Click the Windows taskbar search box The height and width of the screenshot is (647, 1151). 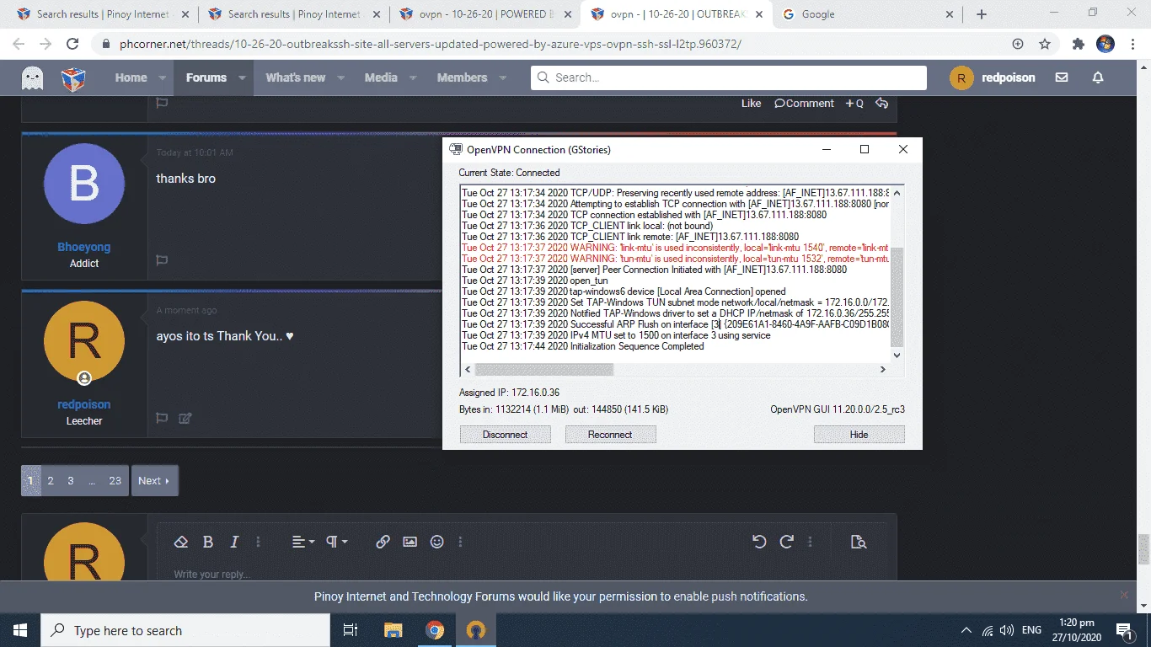click(185, 630)
